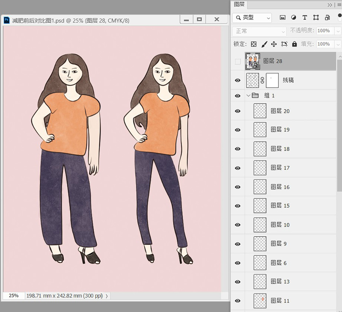This screenshot has width=342, height=312.
Task: Select layer name 图层 10
Action: 280,225
